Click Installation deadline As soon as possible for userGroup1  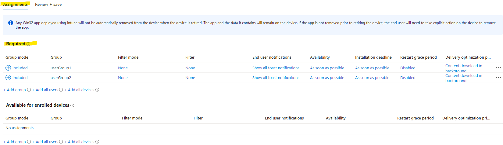click(x=372, y=68)
